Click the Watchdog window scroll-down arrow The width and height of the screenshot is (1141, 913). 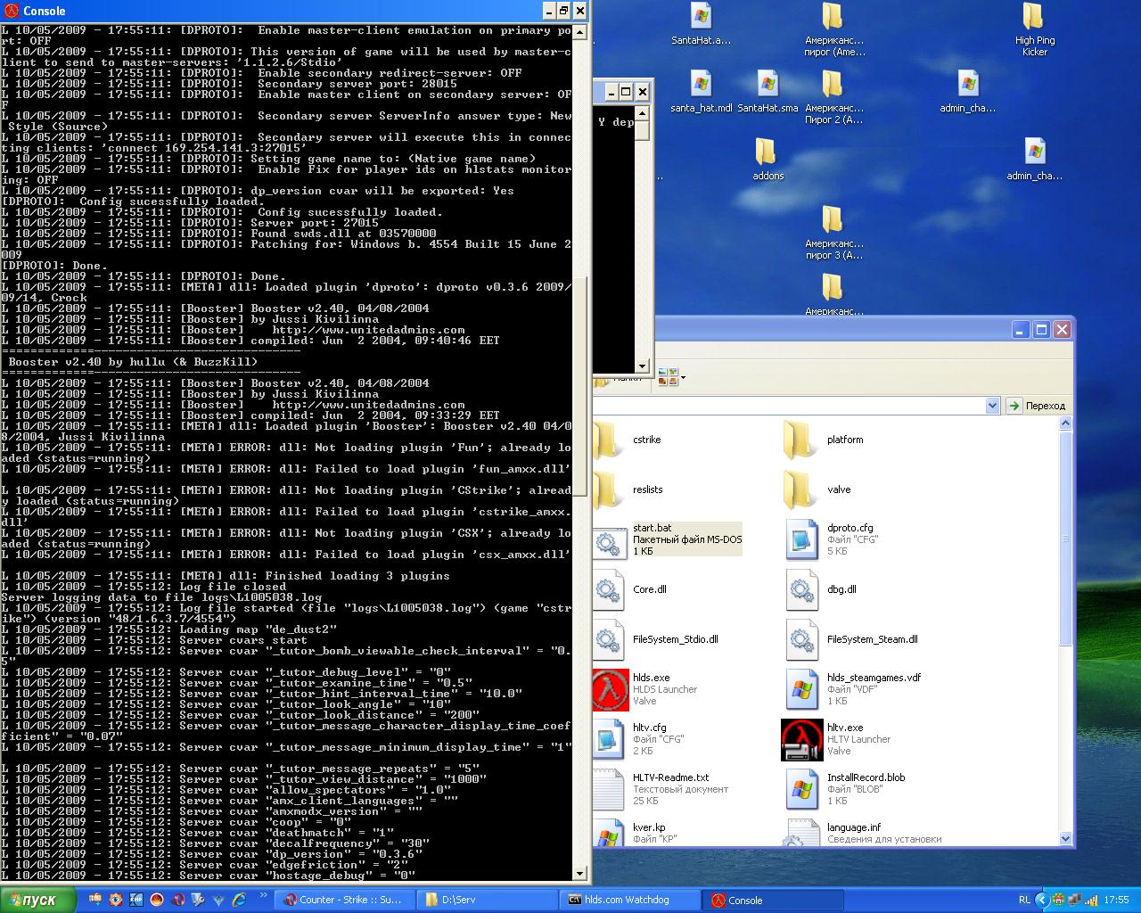[x=642, y=366]
